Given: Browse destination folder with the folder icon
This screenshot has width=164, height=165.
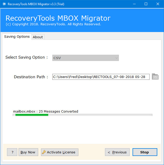Looking at the screenshot, I should [x=155, y=77].
